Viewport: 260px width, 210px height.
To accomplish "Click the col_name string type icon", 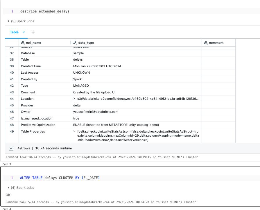I will pos(23,43).
